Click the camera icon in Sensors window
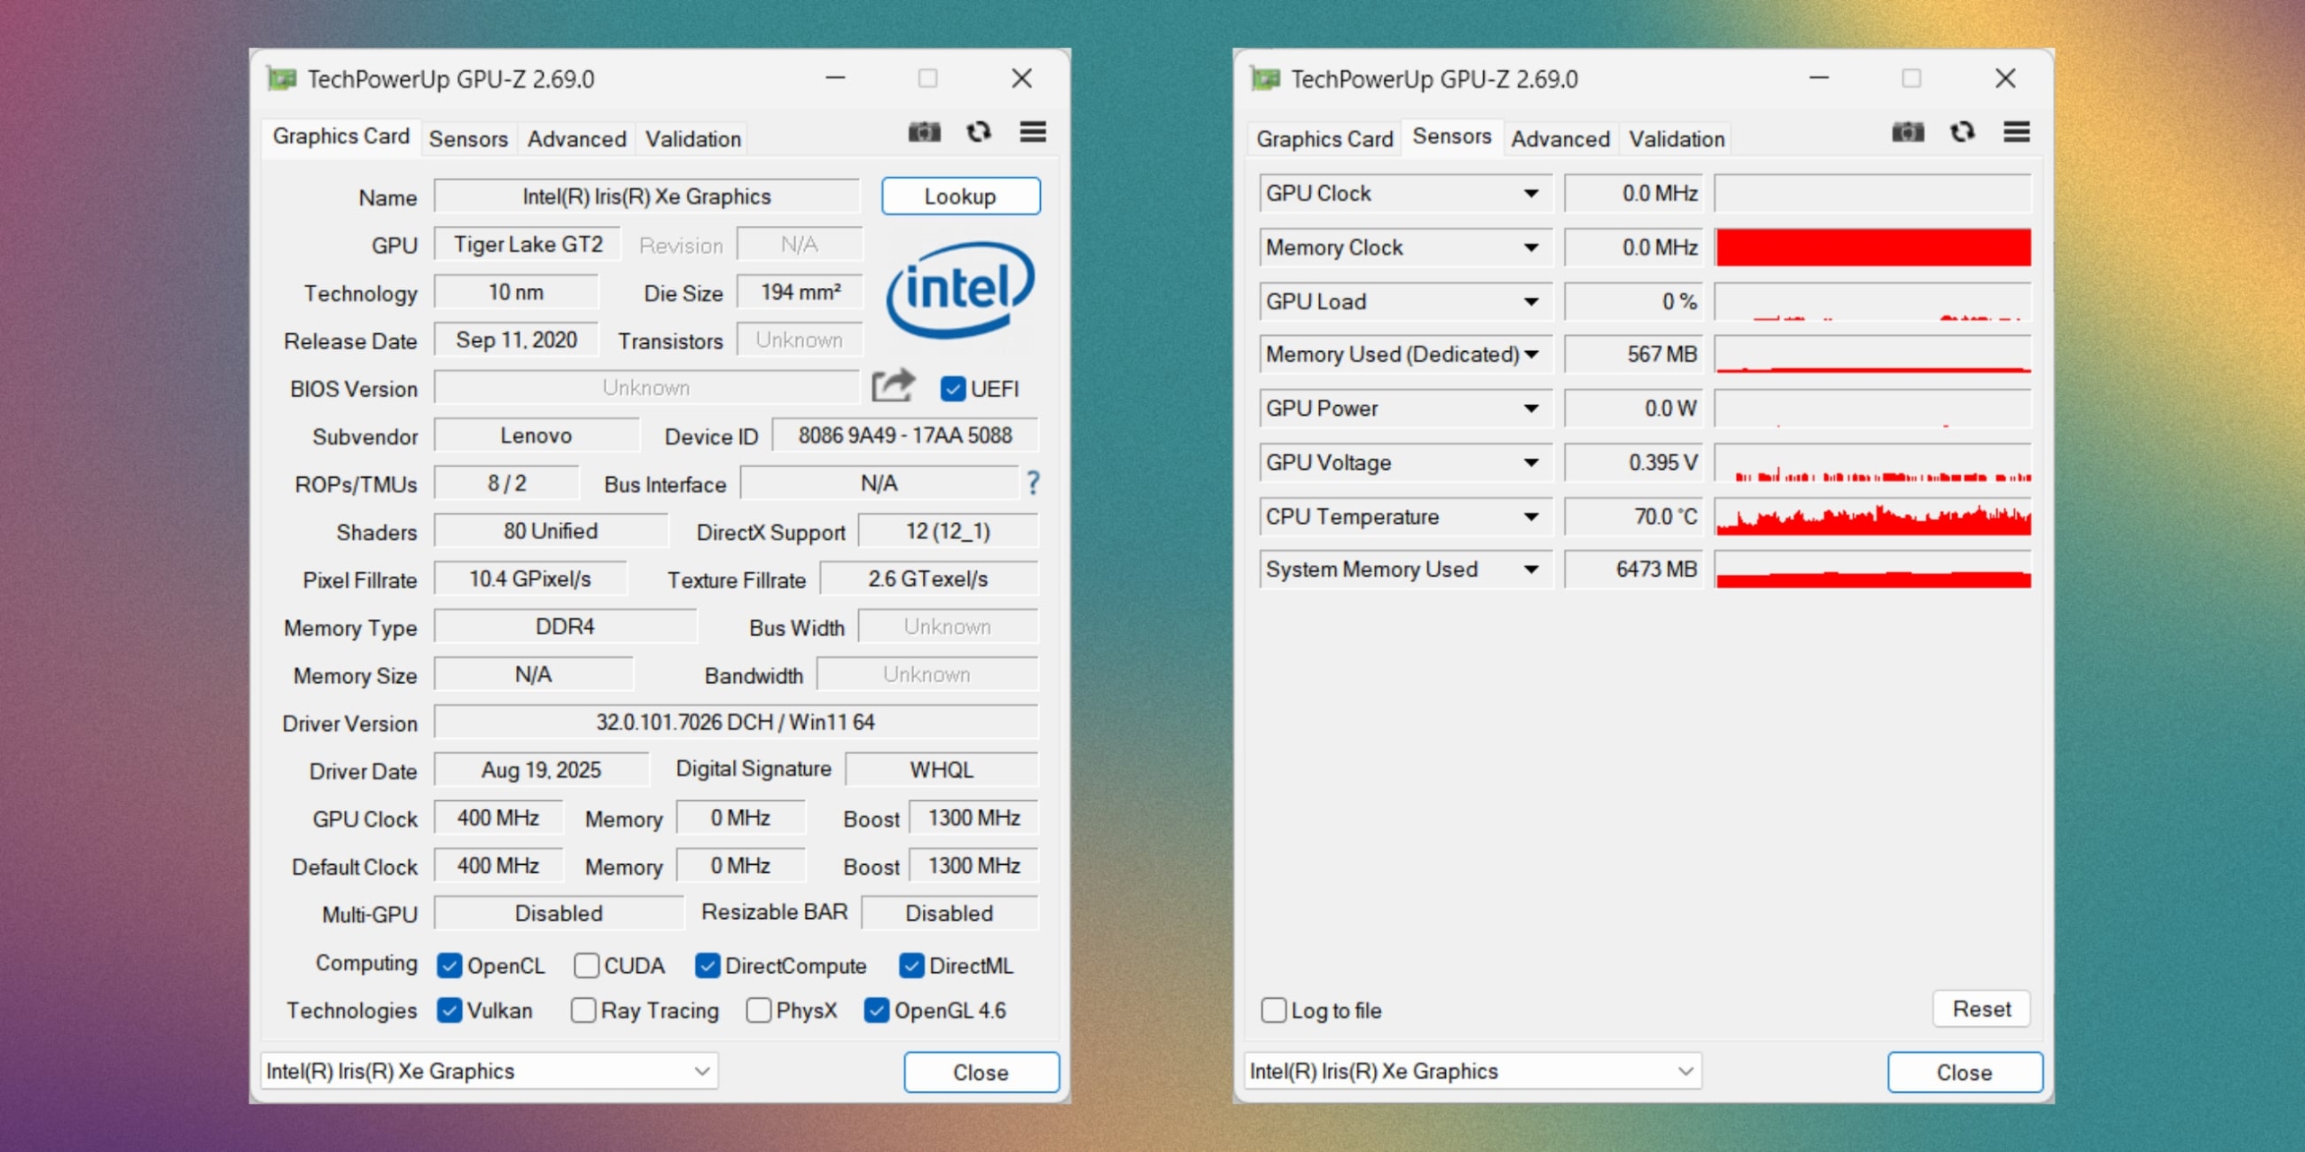Screen dimensions: 2305x1152 click(x=1907, y=133)
